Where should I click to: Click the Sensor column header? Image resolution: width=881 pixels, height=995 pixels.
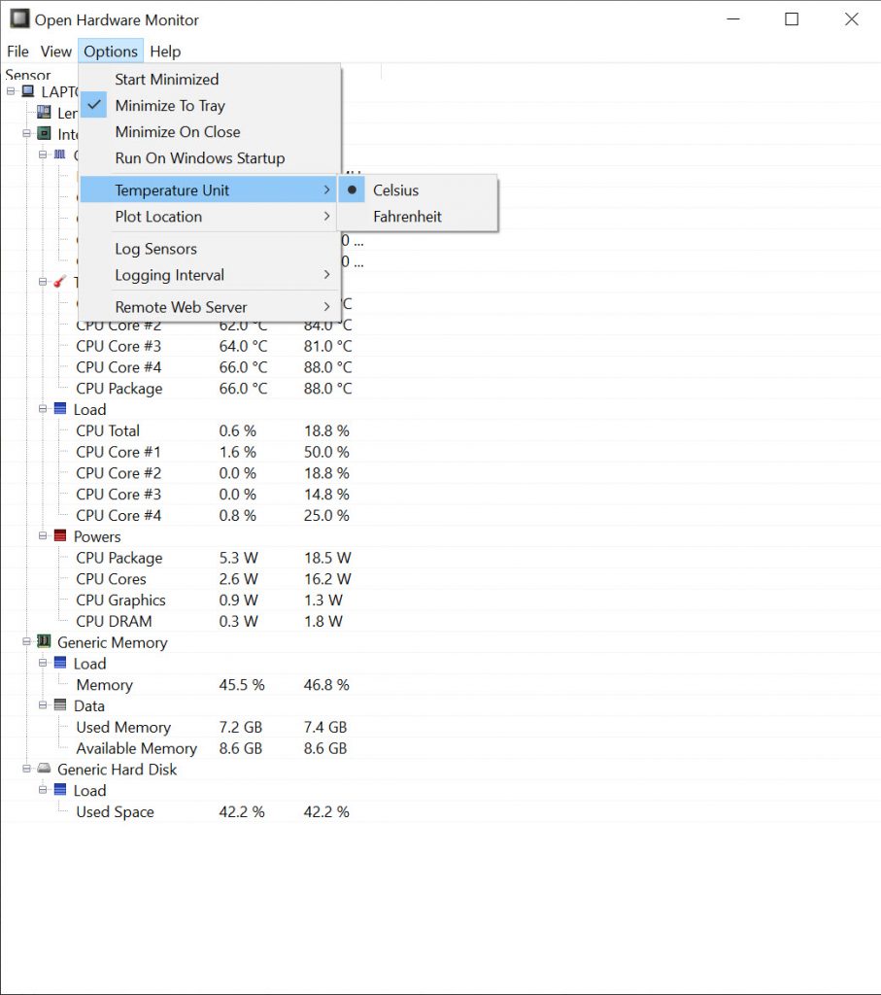click(28, 75)
